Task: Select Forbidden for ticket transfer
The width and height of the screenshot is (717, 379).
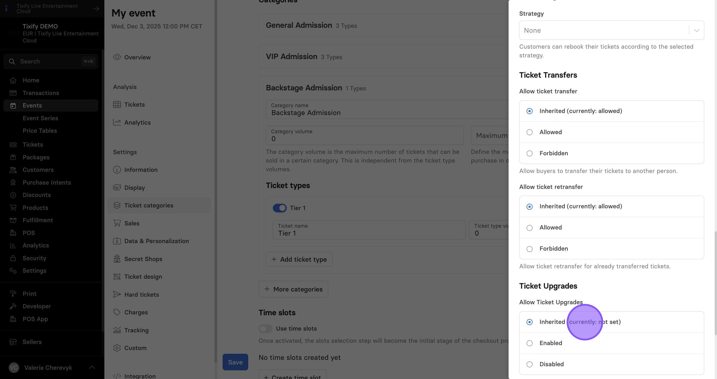Action: click(x=611, y=153)
